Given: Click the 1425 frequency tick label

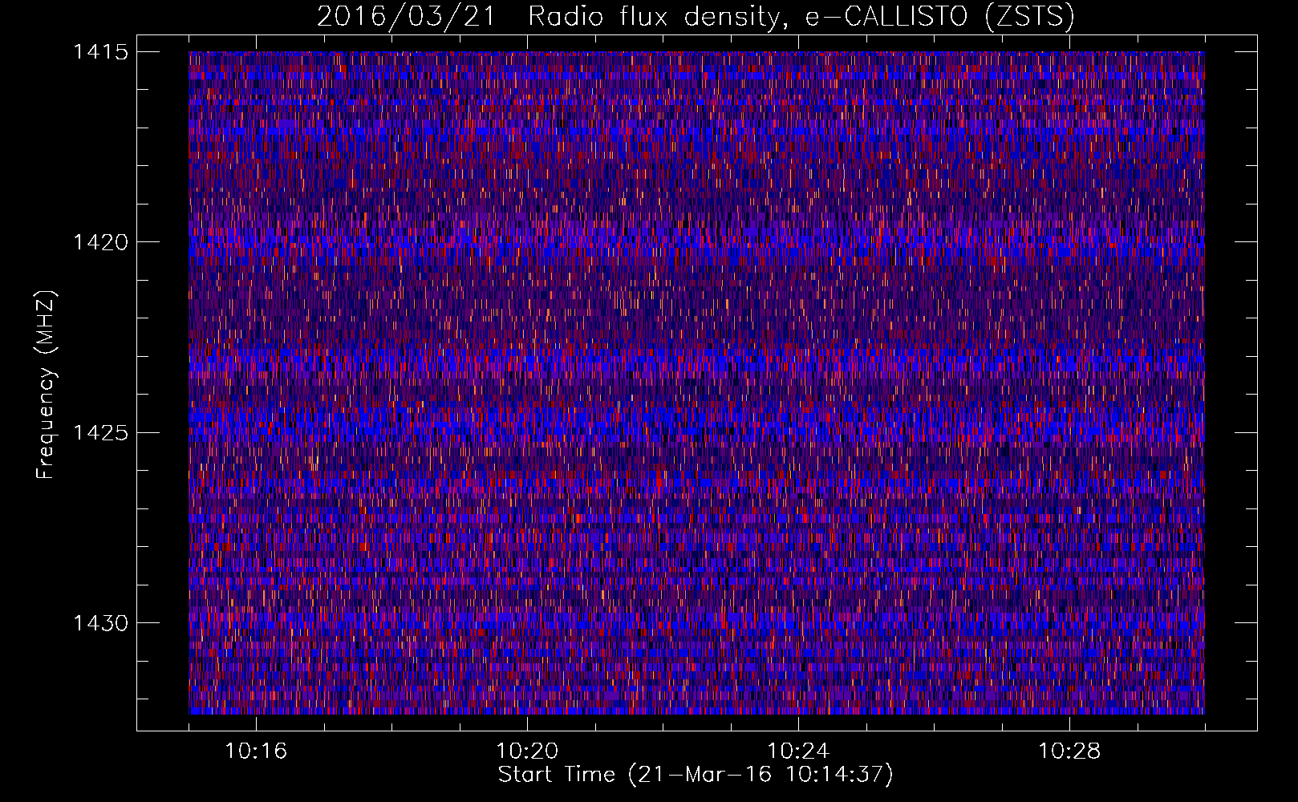Looking at the screenshot, I should [100, 433].
